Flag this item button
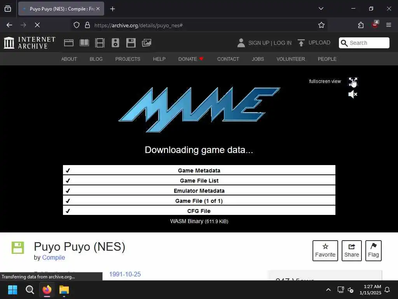The height and width of the screenshot is (299, 398). pyautogui.click(x=374, y=250)
